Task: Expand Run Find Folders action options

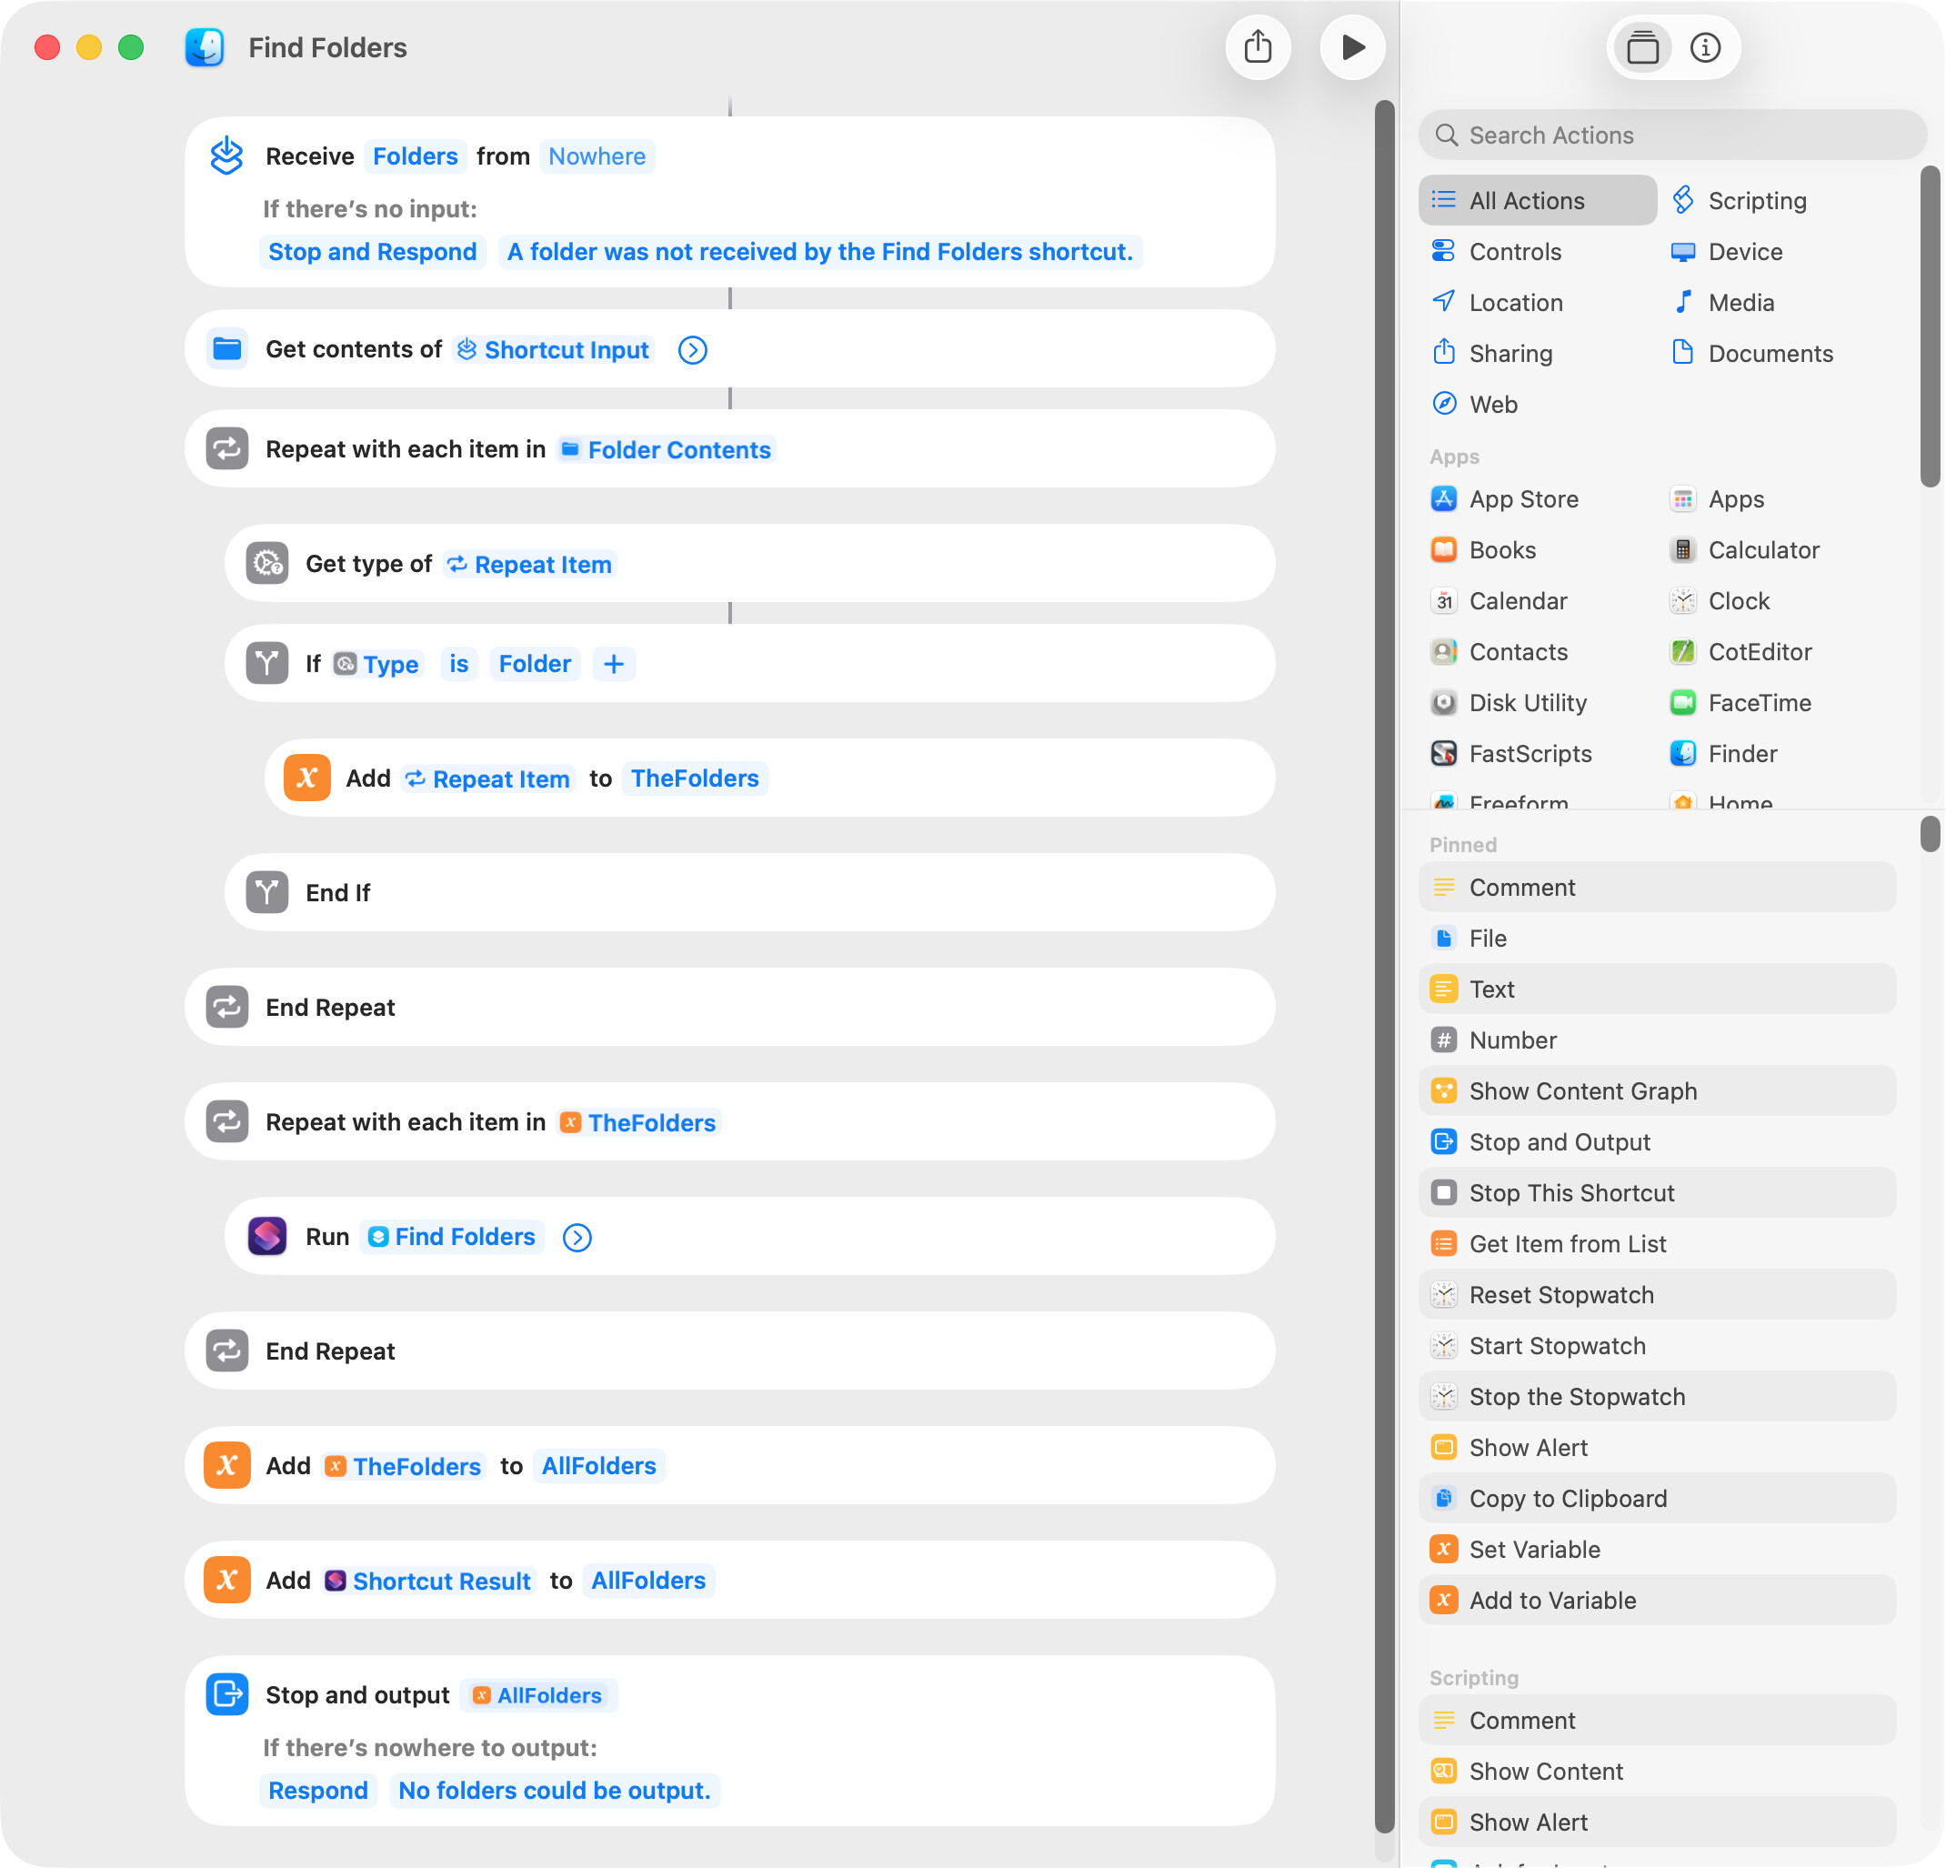Action: pos(577,1237)
